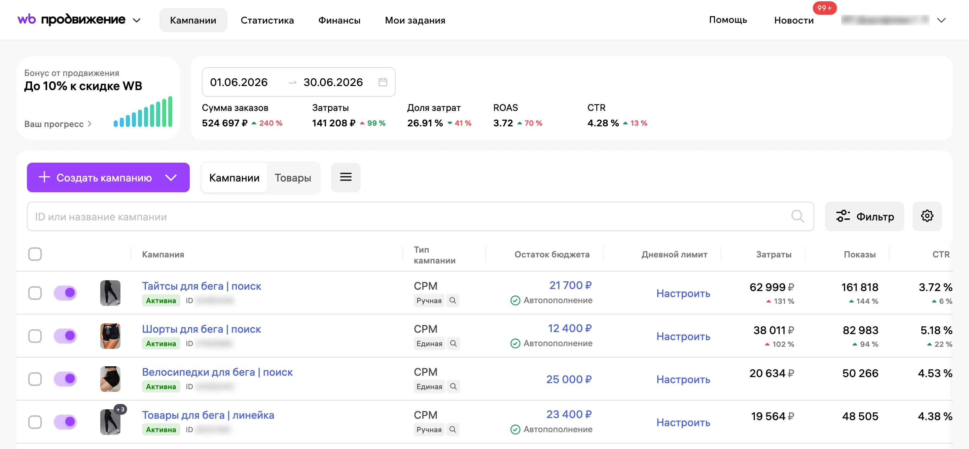This screenshot has height=449, width=969.
Task: Open the продвижение service switcher chevron
Action: (137, 20)
